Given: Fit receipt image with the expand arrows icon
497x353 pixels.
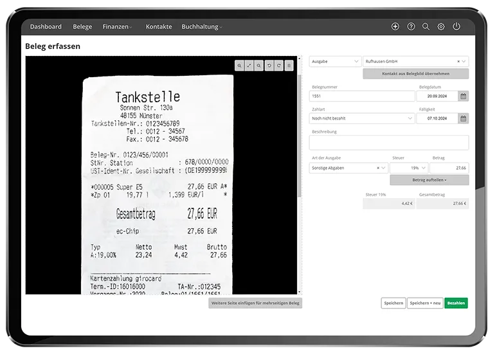Looking at the screenshot, I should [x=249, y=66].
